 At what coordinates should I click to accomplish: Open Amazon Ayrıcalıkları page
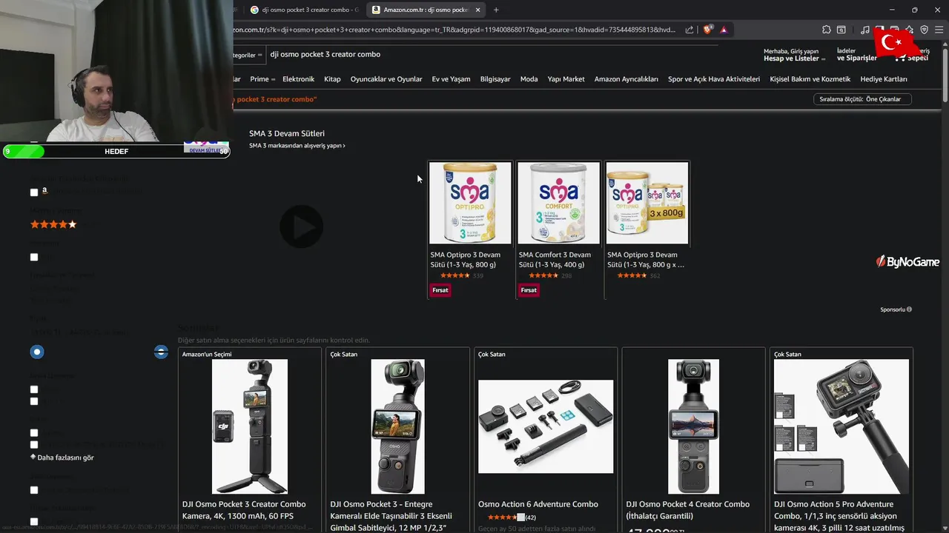click(x=626, y=79)
